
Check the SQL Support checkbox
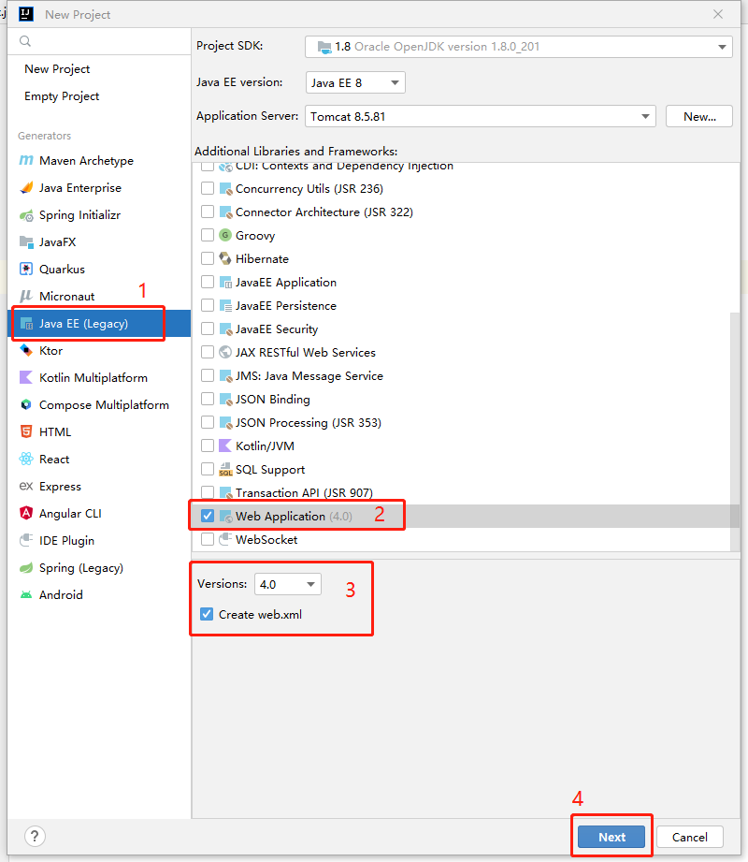point(208,469)
